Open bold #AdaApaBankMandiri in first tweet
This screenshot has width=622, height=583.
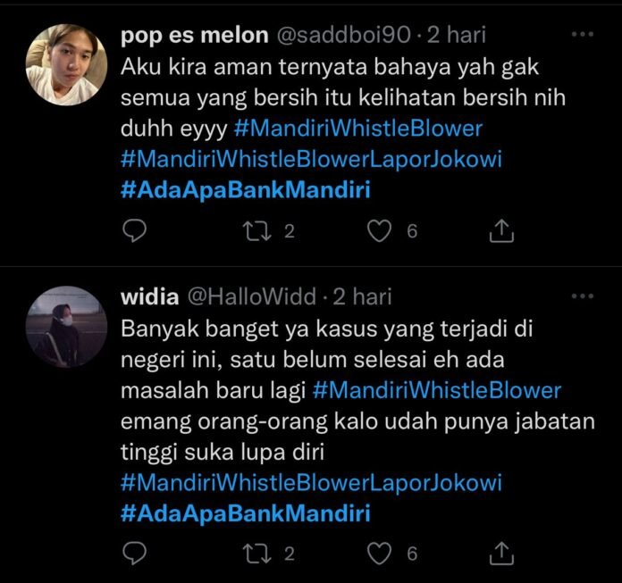point(246,190)
